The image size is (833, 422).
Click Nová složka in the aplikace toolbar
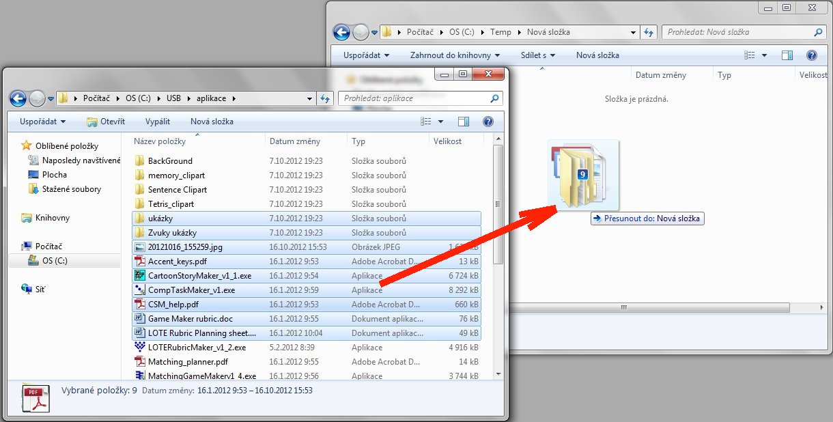click(x=212, y=122)
